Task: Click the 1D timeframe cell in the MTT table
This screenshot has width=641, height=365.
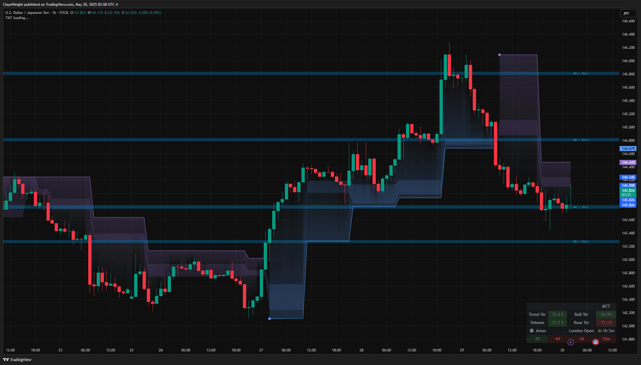Action: click(x=537, y=339)
